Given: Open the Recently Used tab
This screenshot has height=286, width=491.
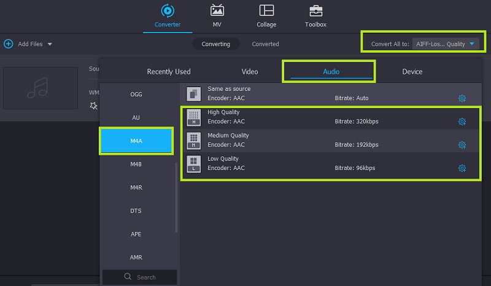Looking at the screenshot, I should [169, 72].
